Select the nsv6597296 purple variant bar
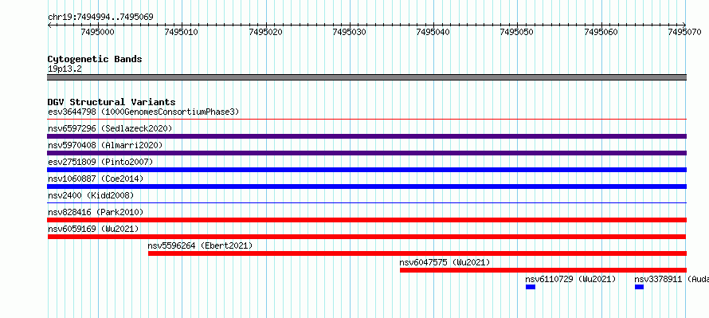Viewport: 709px width, 318px height. click(366, 136)
